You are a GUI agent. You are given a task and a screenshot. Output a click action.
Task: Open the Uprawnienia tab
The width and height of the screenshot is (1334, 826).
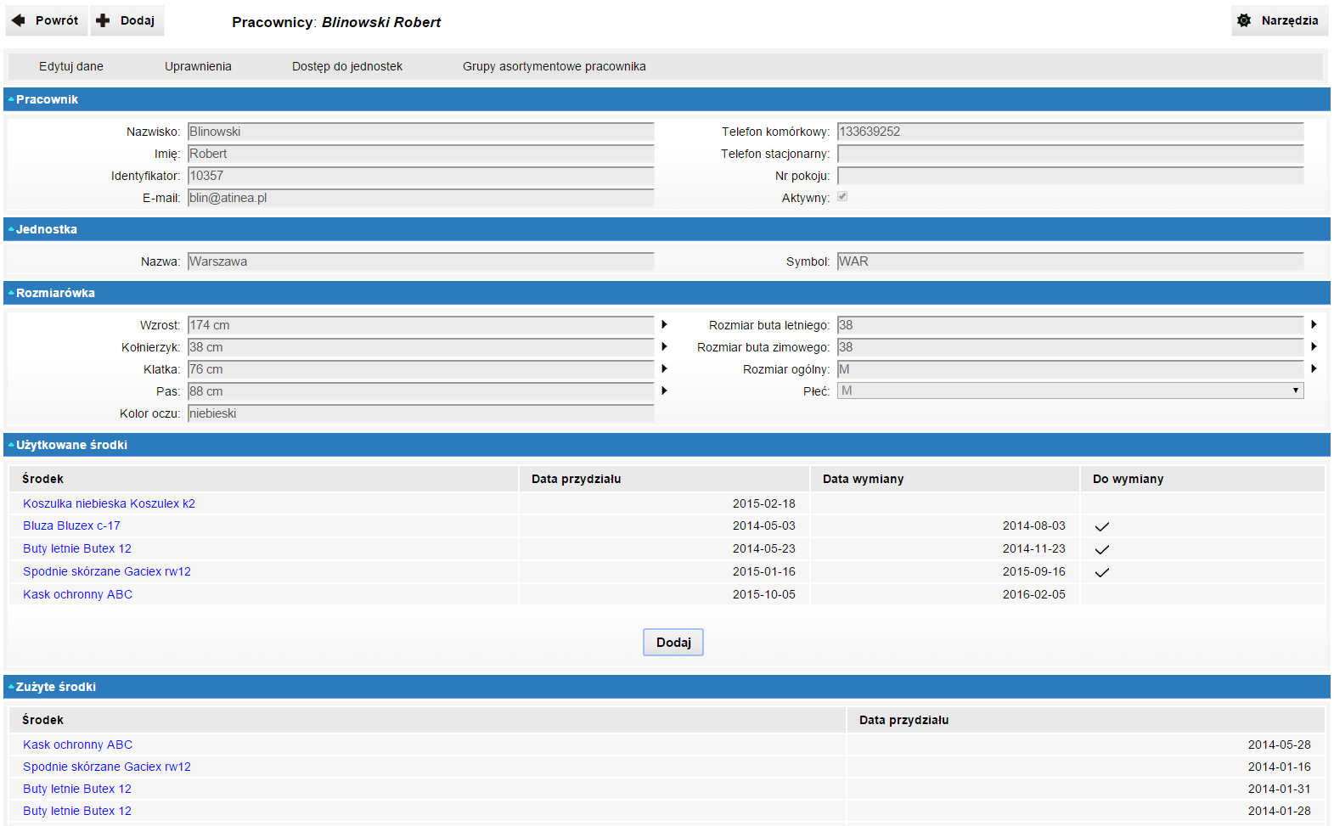198,66
